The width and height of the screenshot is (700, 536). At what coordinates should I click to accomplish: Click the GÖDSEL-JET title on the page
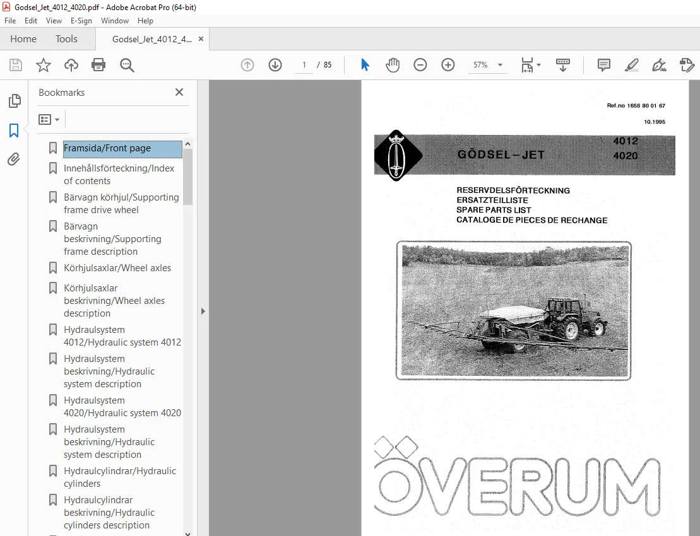pos(501,154)
